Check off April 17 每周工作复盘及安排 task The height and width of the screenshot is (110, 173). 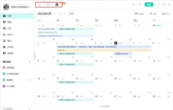coord(58,82)
